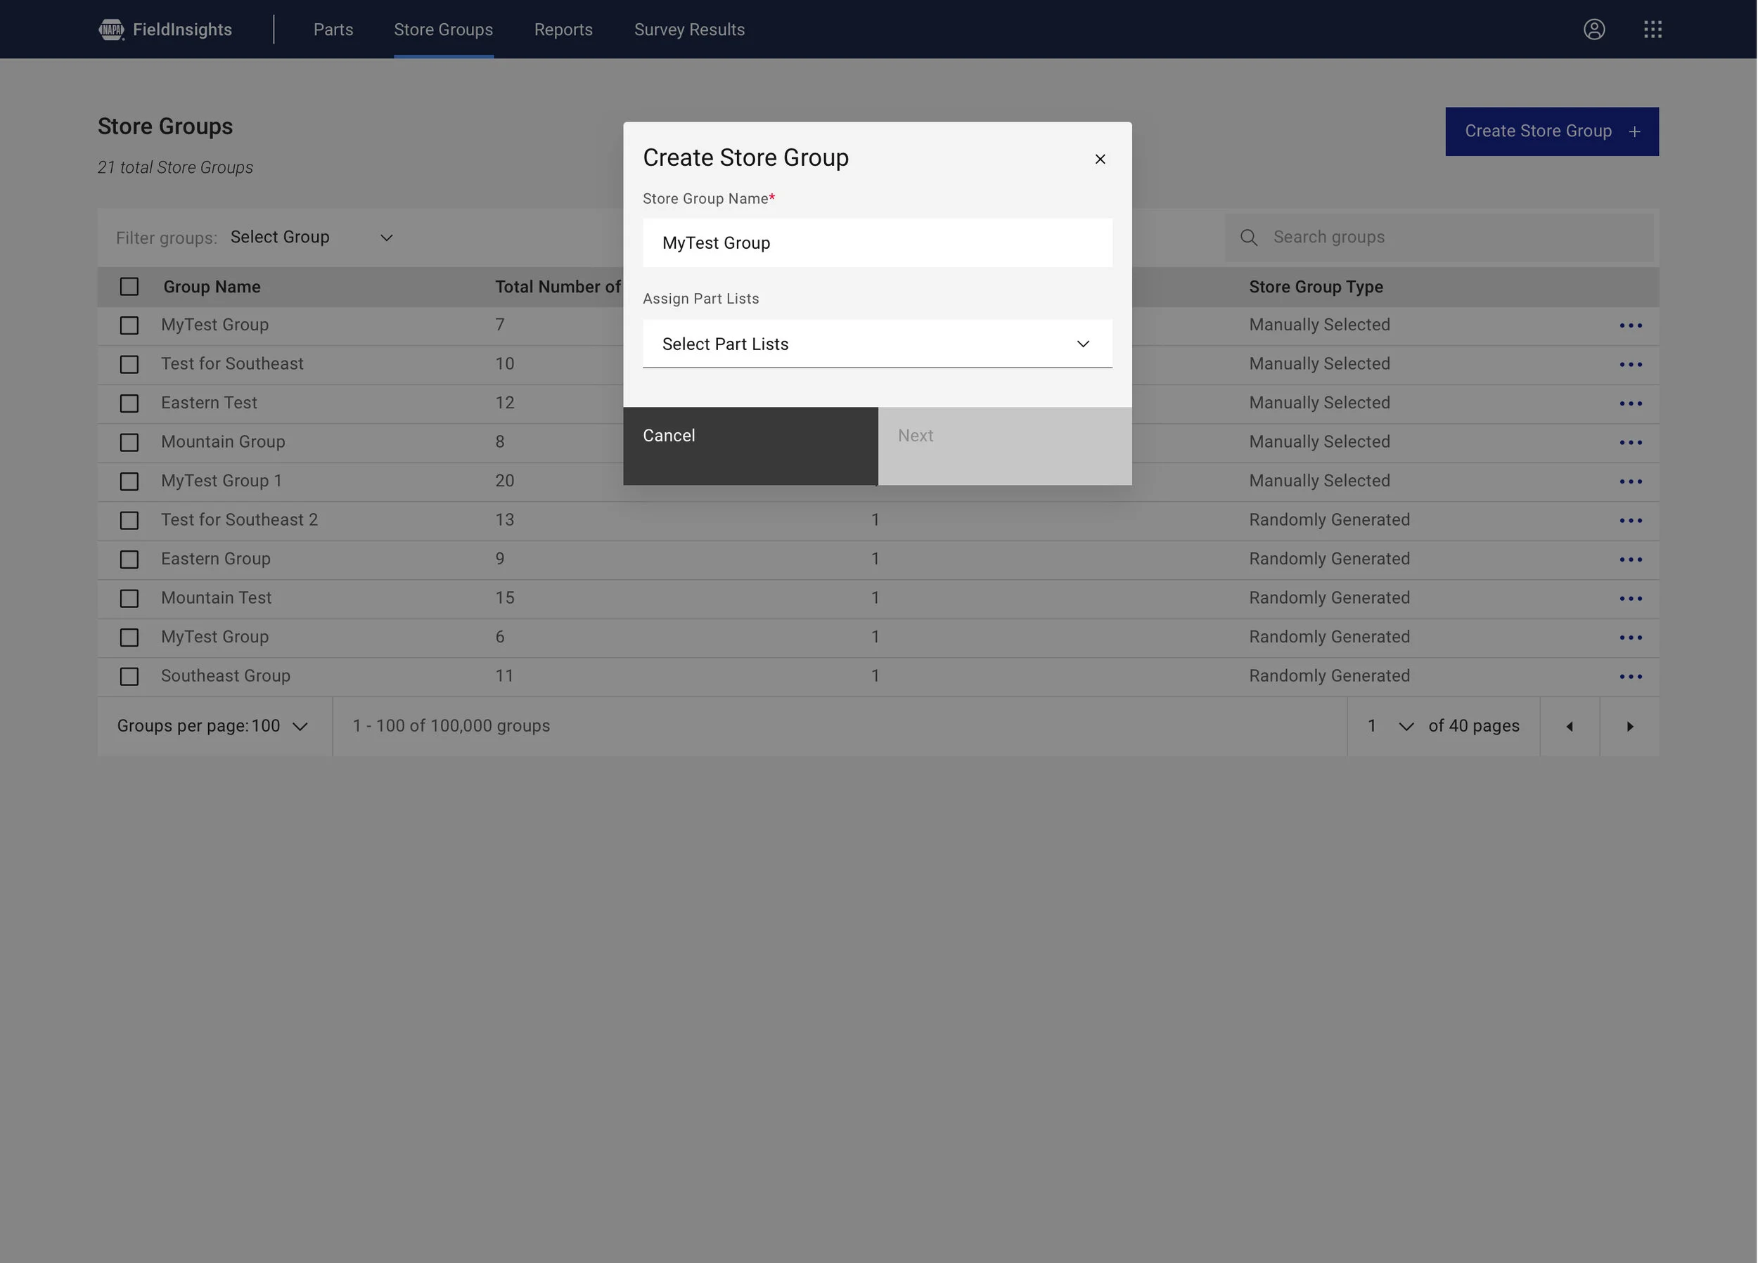Open the Filter groups Select Group dropdown

click(312, 237)
